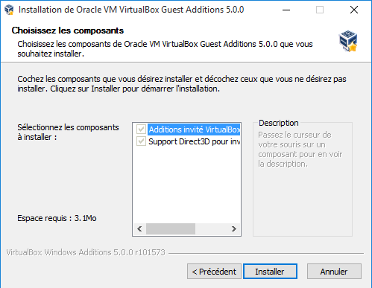Toggle the Support Direct3D checkbox
This screenshot has height=288, width=372.
[x=141, y=141]
